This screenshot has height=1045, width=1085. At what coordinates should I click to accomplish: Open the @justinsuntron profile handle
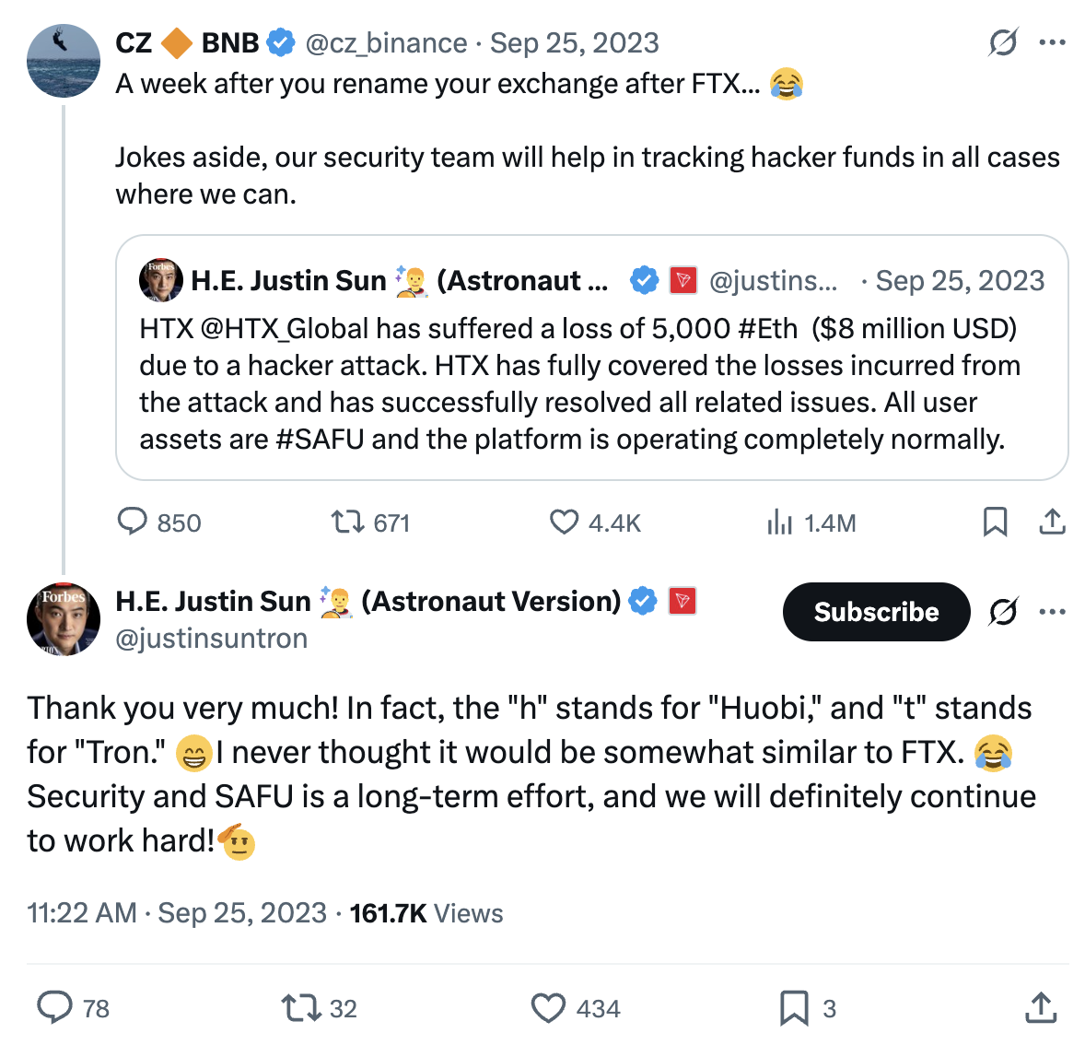212,639
